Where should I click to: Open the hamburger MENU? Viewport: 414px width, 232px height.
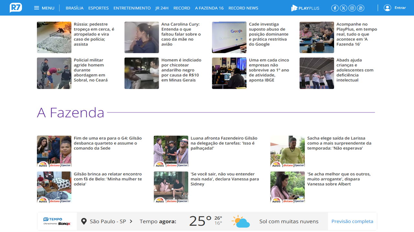[x=44, y=8]
